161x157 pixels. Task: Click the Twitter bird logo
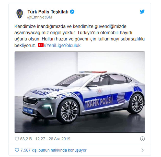(142, 12)
